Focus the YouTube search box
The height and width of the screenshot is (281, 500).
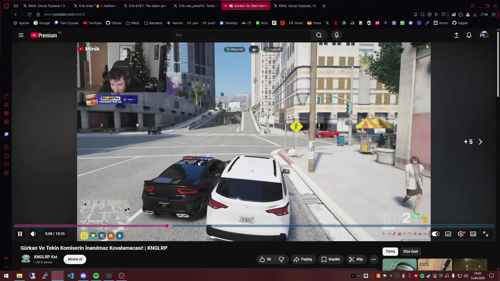point(241,35)
